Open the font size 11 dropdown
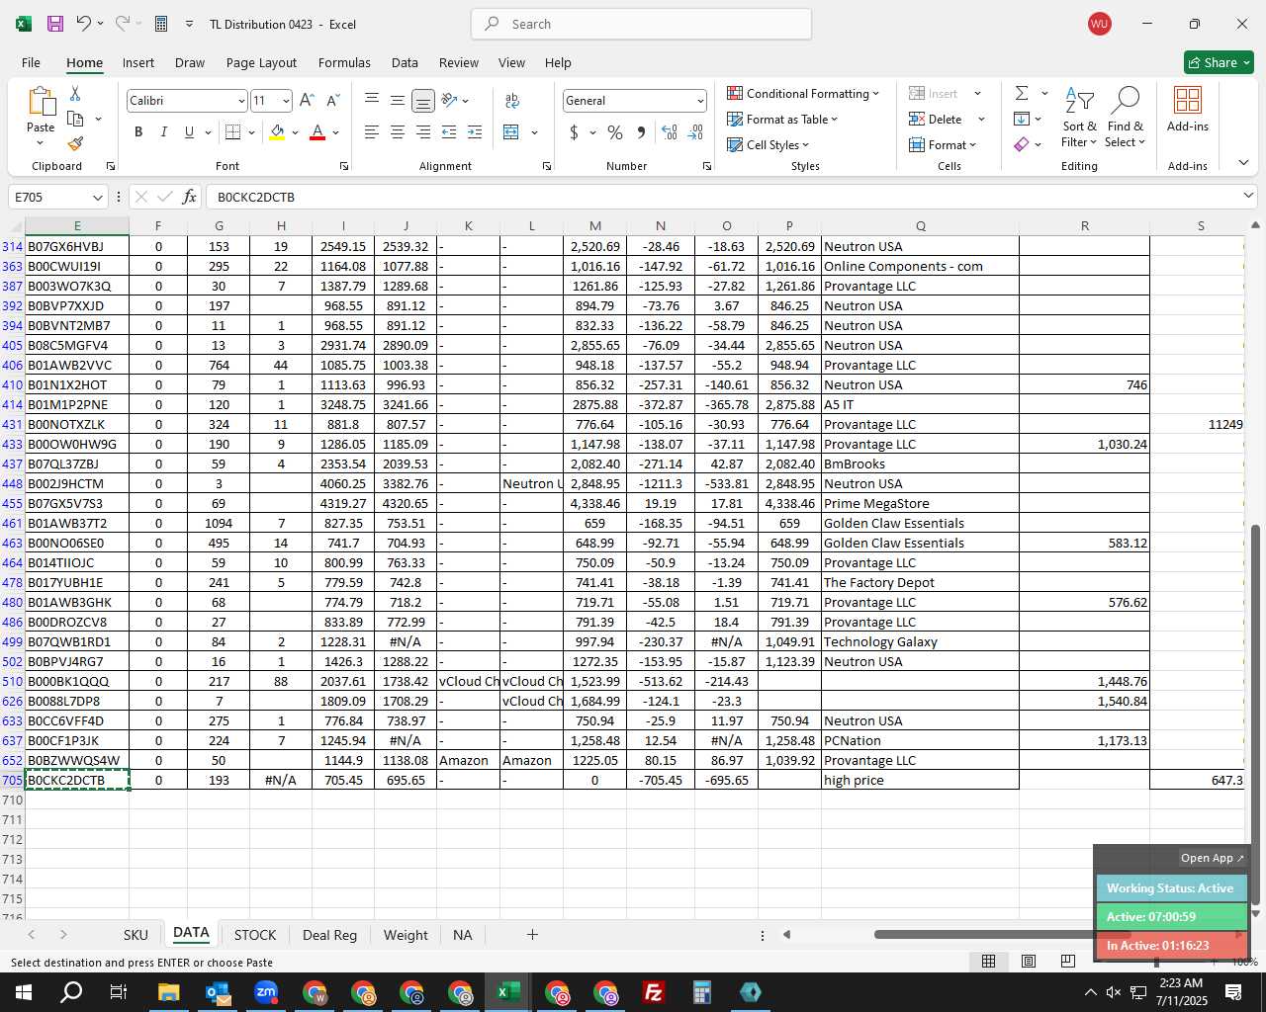The height and width of the screenshot is (1012, 1266). point(286,101)
